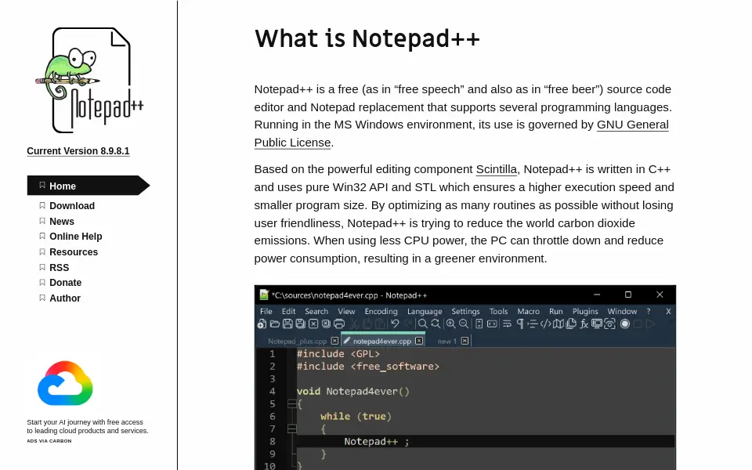Collapse the code fold at line 5
Image resolution: width=752 pixels, height=470 pixels.
291,404
